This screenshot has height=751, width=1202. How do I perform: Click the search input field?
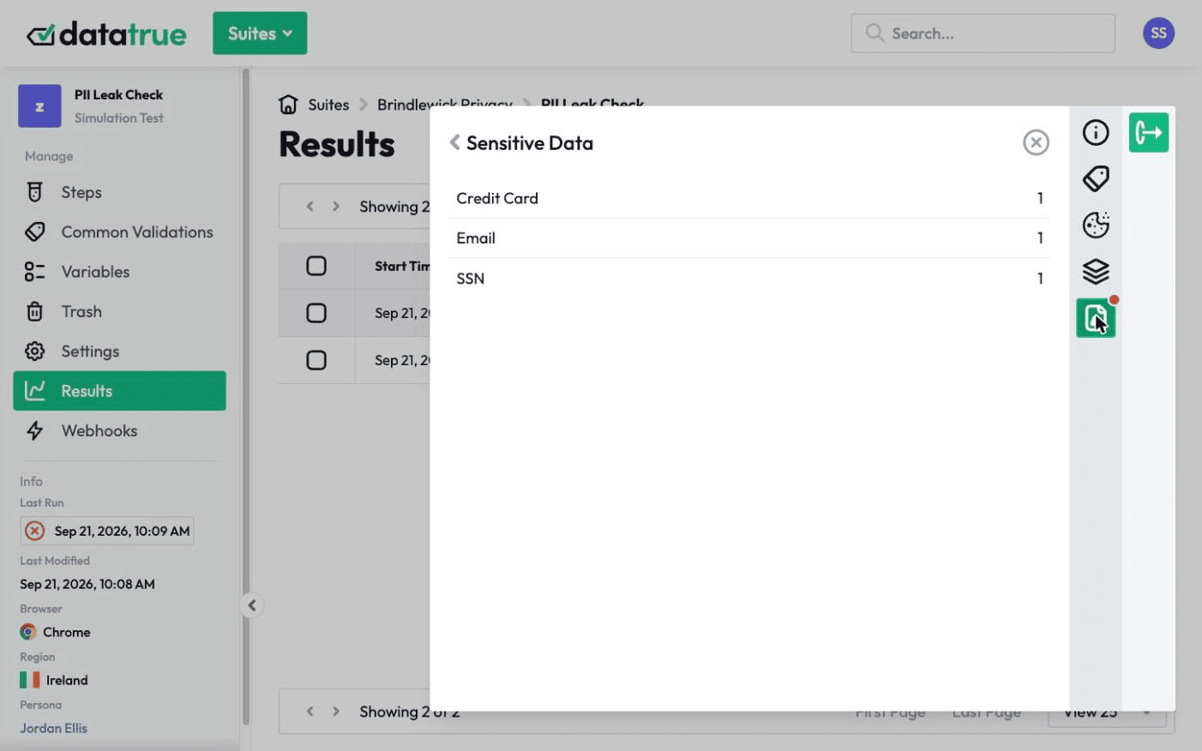coord(983,33)
